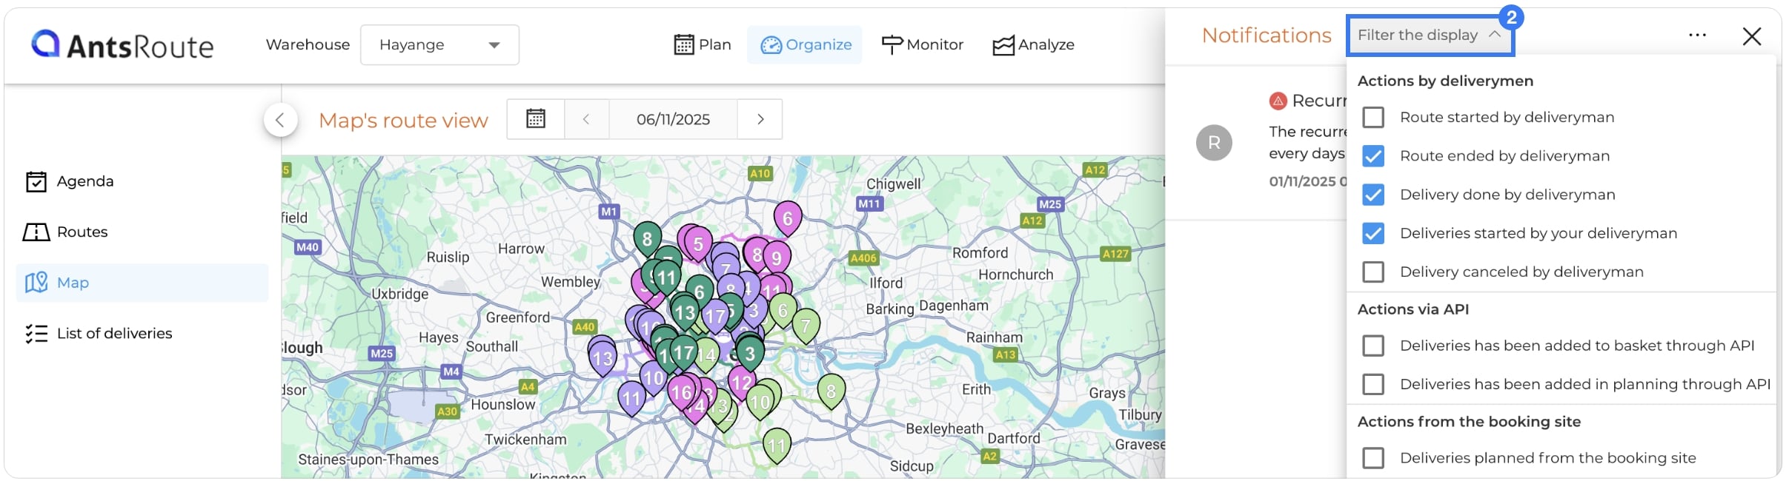Image resolution: width=1786 pixels, height=481 pixels.
Task: Open the Analyze tab
Action: (x=1034, y=45)
